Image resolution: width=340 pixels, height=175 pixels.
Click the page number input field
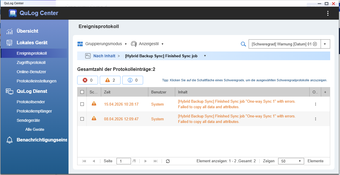[x=124, y=161]
